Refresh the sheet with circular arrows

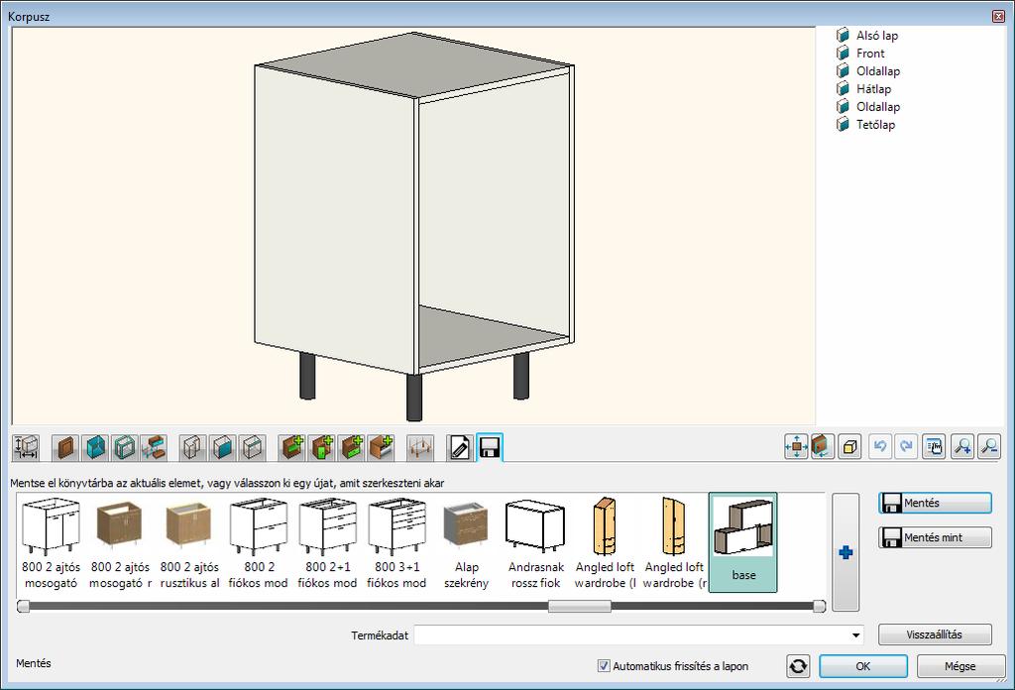798,666
